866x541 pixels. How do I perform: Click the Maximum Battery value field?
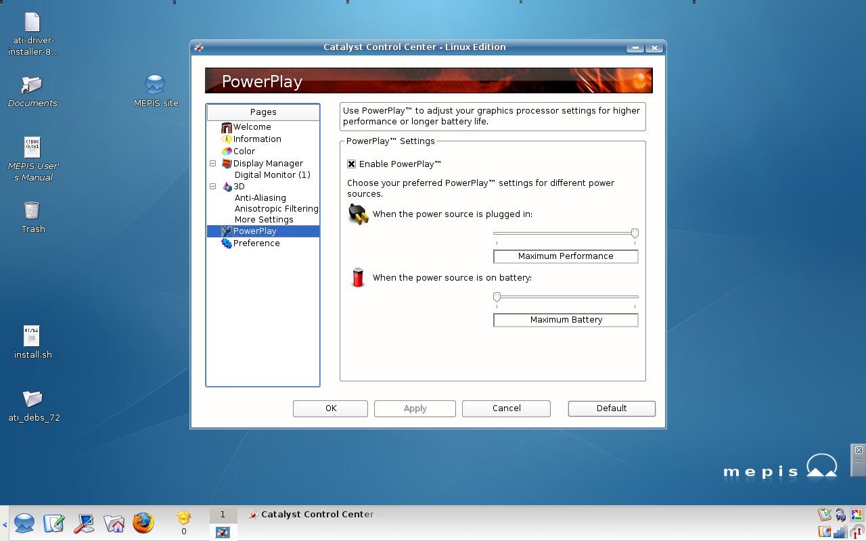pyautogui.click(x=566, y=320)
